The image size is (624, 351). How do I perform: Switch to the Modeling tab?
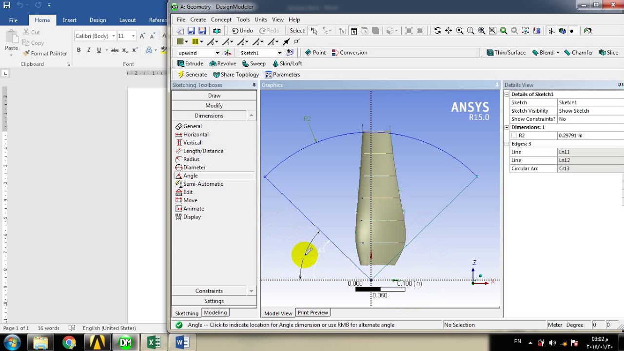click(x=215, y=312)
